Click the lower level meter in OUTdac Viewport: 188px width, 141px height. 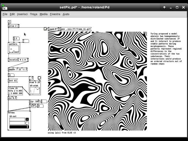(17, 123)
